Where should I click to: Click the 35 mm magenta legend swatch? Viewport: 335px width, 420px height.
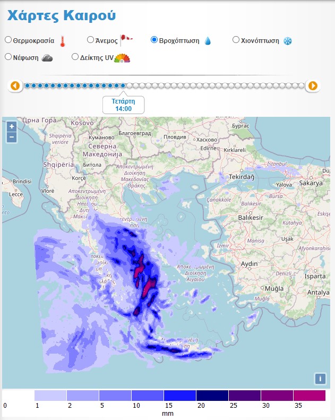pyautogui.click(x=309, y=396)
